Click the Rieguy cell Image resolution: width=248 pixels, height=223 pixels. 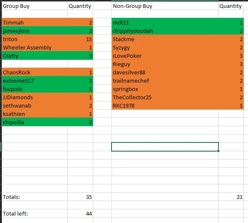(x=165, y=64)
